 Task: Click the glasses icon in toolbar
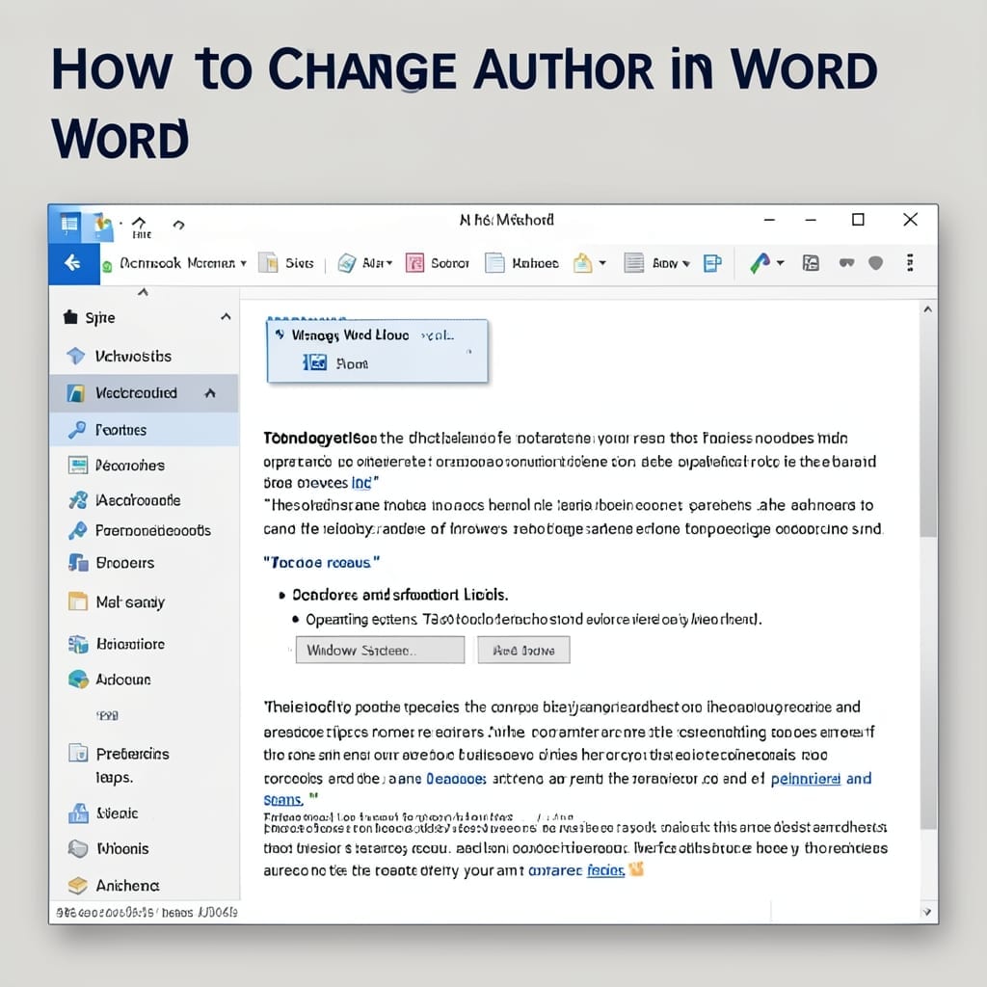[846, 262]
